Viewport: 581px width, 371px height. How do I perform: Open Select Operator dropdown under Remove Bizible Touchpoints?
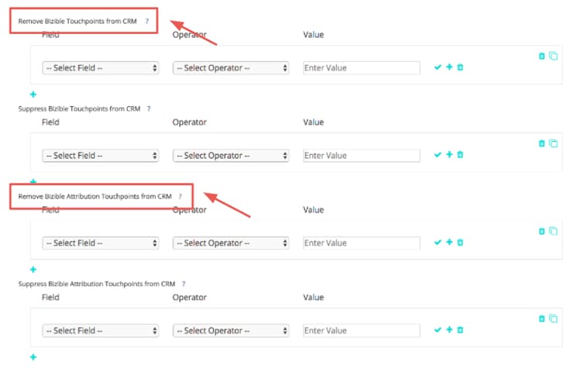[x=231, y=68]
